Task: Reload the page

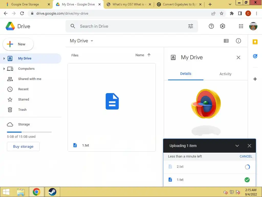Action: 22,13
